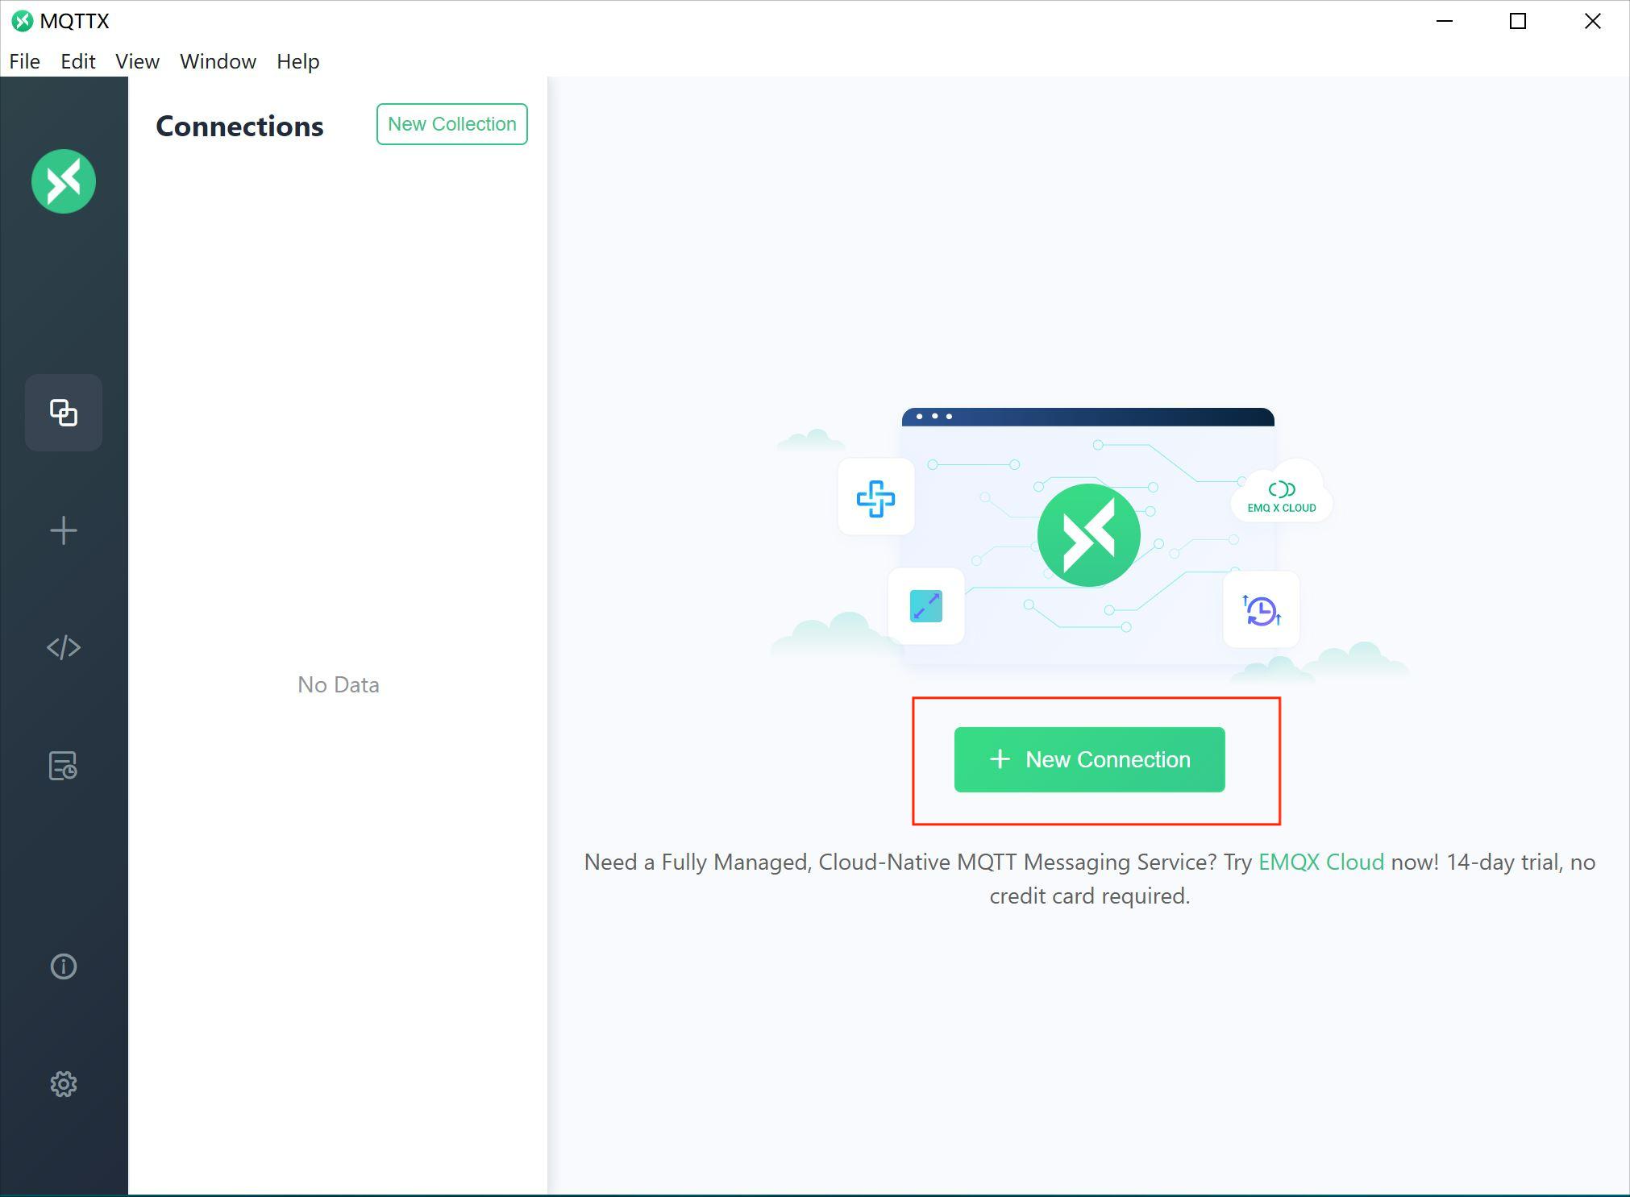1630x1197 pixels.
Task: Open the Connections page sidebar icon
Action: click(x=64, y=413)
